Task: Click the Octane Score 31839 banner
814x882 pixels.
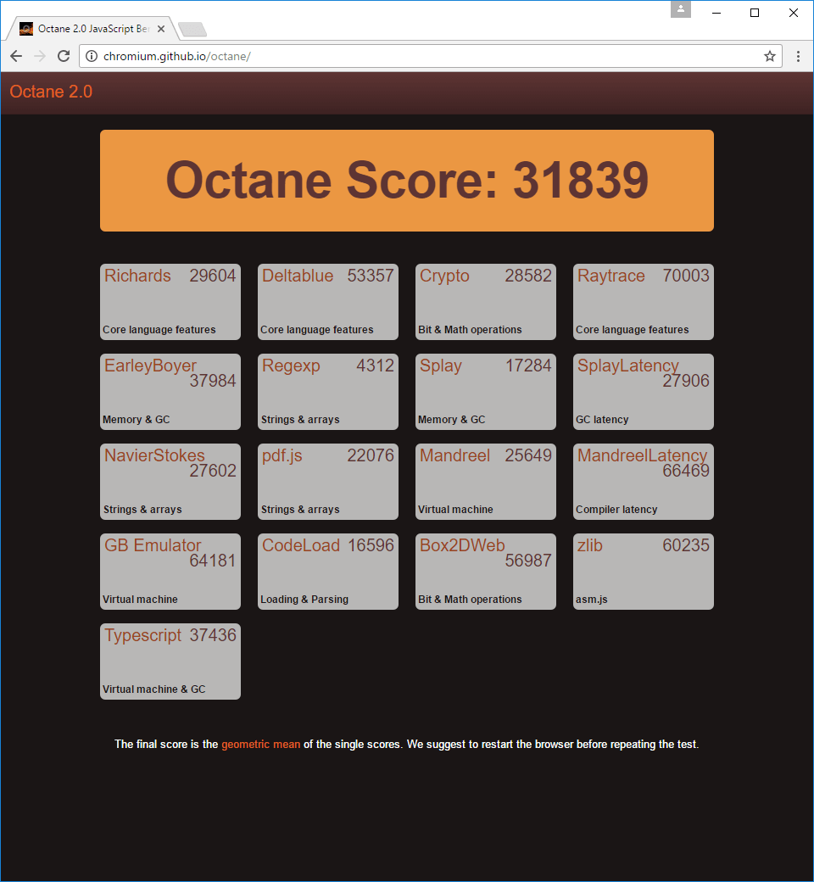Action: click(407, 181)
